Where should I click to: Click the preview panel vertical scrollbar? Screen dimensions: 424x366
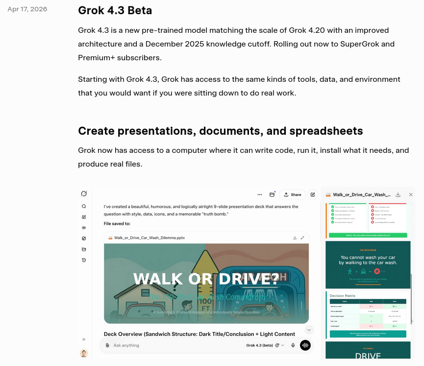(x=411, y=299)
